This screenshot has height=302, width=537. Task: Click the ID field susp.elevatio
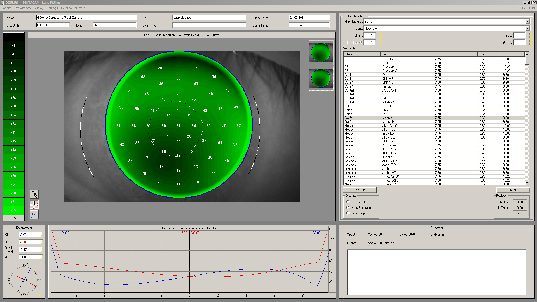coord(209,18)
